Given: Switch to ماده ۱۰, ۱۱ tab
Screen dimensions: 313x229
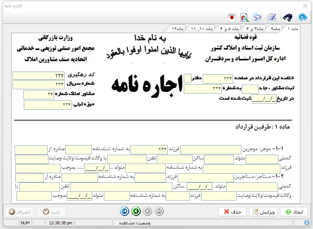Looking at the screenshot, I should [x=202, y=29].
